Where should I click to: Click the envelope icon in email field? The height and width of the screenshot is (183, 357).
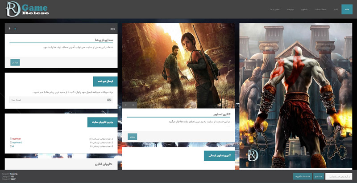coord(109,100)
